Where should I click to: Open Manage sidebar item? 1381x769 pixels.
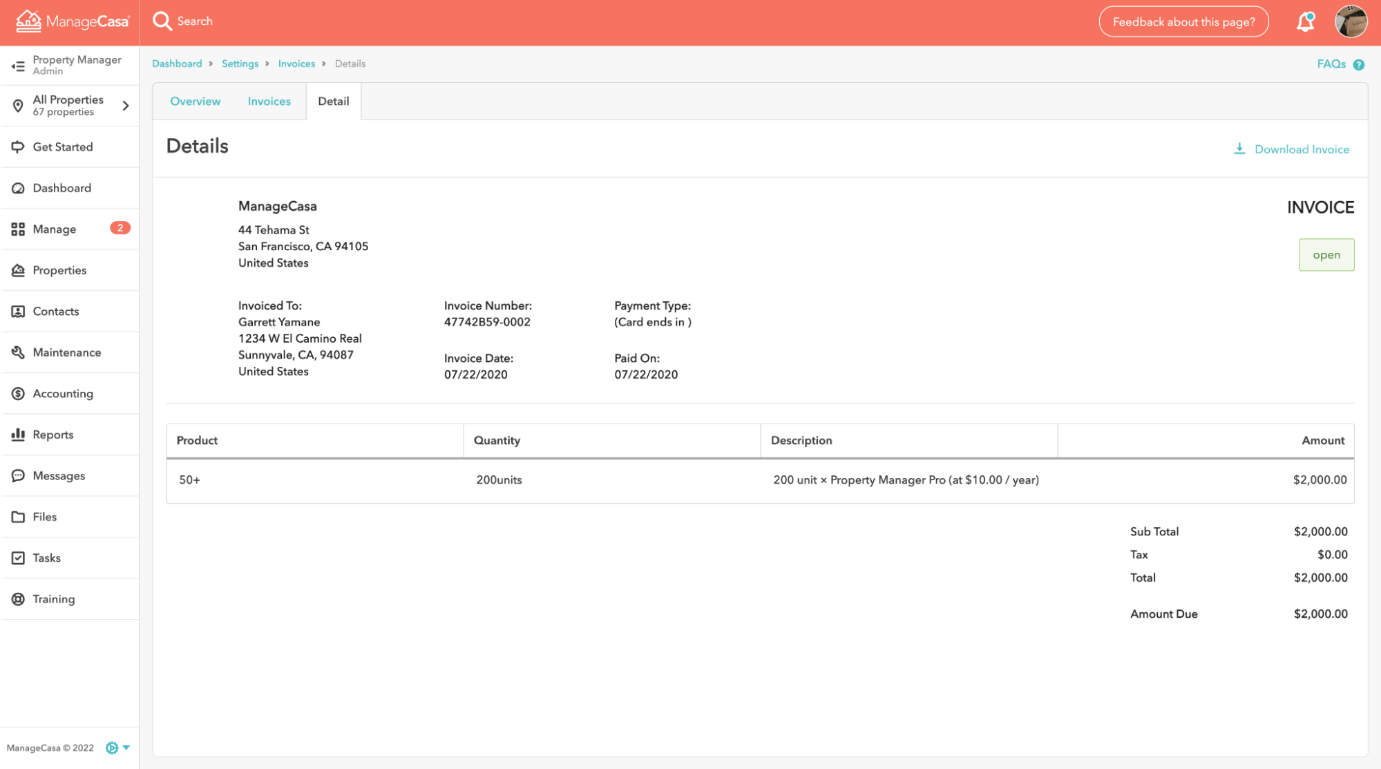click(69, 229)
